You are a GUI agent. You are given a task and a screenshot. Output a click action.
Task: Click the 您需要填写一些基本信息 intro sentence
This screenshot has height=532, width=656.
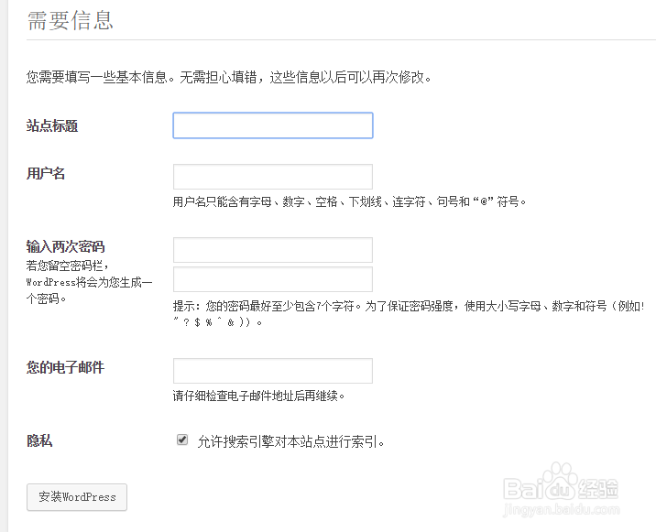[x=228, y=78]
